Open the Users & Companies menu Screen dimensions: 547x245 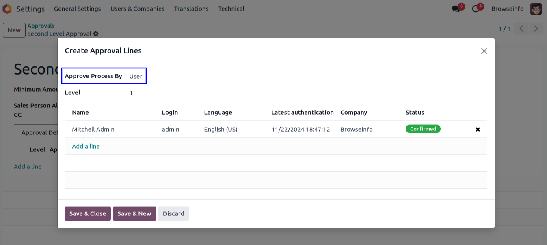pos(137,9)
